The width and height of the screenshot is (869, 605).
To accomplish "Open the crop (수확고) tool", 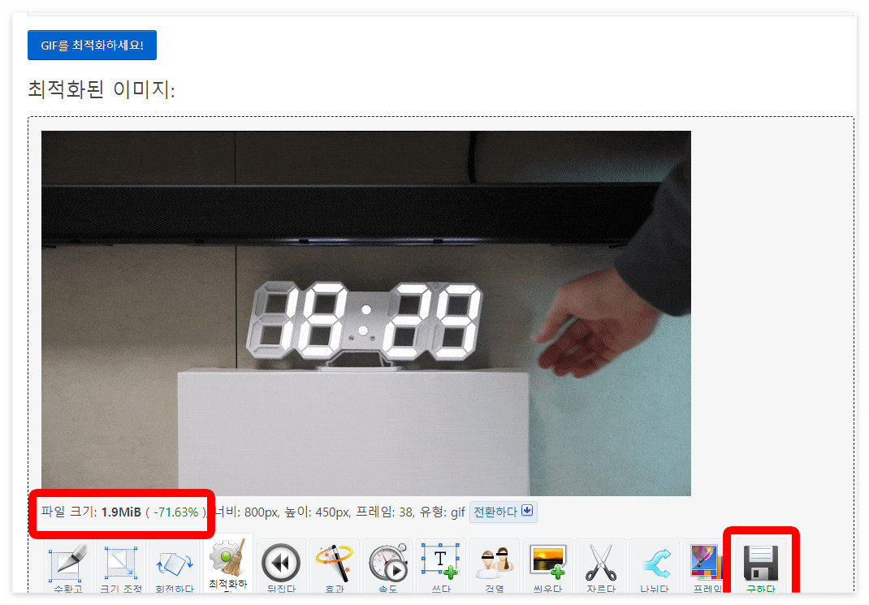I will [x=68, y=567].
